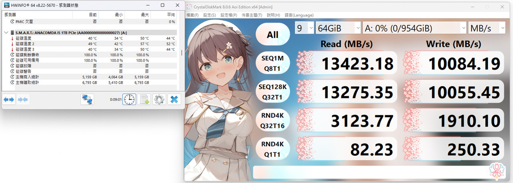Open the test size dropdown showing 64GiB
The image size is (513, 183).
(x=338, y=28)
